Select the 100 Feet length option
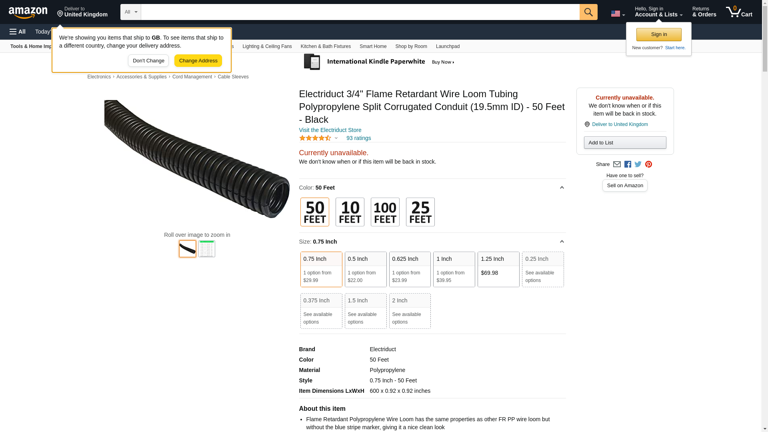The image size is (768, 432). point(385,212)
